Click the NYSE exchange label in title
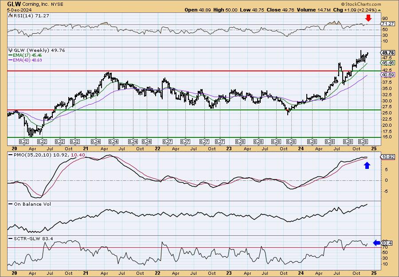 coord(56,4)
